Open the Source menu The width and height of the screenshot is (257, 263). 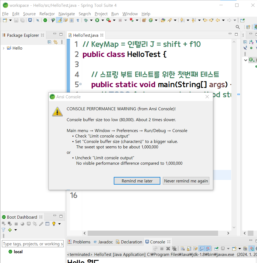click(29, 14)
